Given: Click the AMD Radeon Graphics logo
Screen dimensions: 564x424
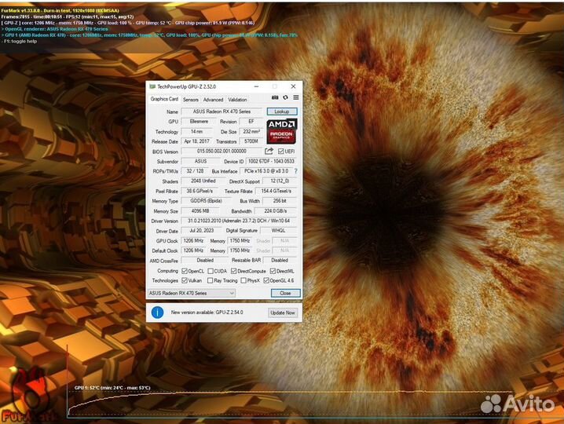Looking at the screenshot, I should coord(282,131).
